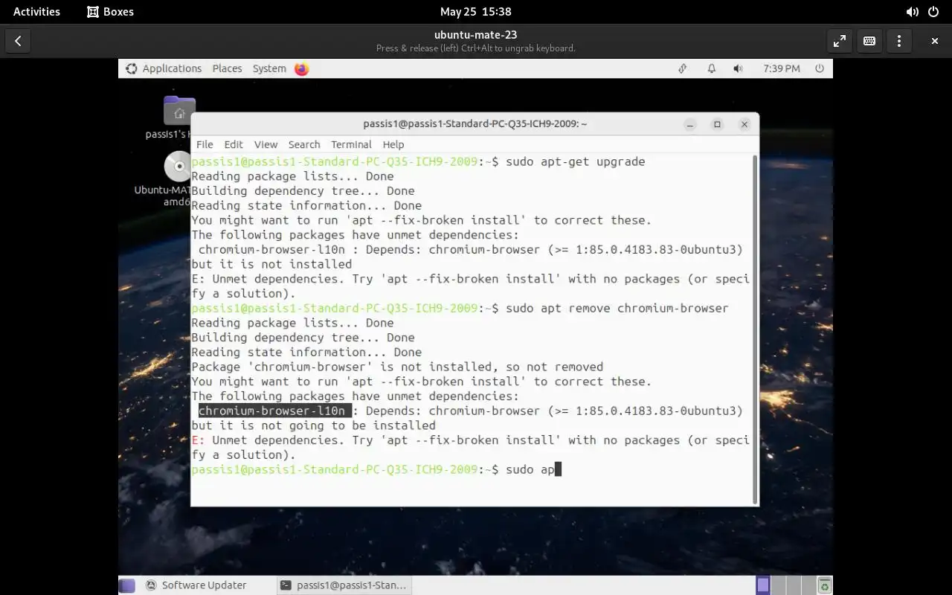The image size is (952, 595).
Task: Open the keyboard shortcuts button in Boxes
Action: click(869, 41)
